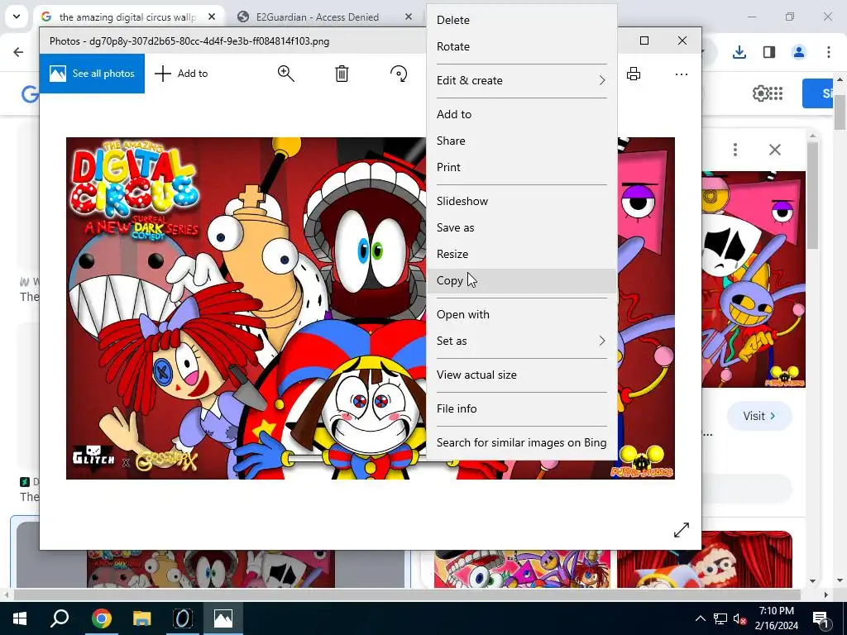Click the three-dot options in Google image preview panel
Image resolution: width=847 pixels, height=635 pixels.
click(x=735, y=150)
